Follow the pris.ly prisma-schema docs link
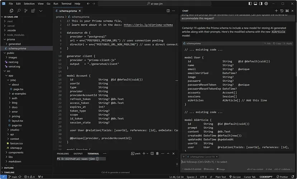Viewport: 297px width, 179px height. pyautogui.click(x=148, y=25)
